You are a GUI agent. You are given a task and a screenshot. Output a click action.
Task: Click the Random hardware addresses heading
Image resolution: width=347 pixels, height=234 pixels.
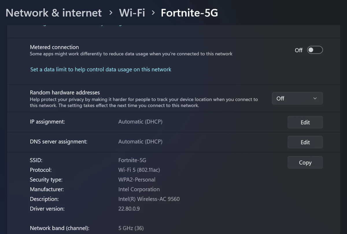click(x=65, y=93)
